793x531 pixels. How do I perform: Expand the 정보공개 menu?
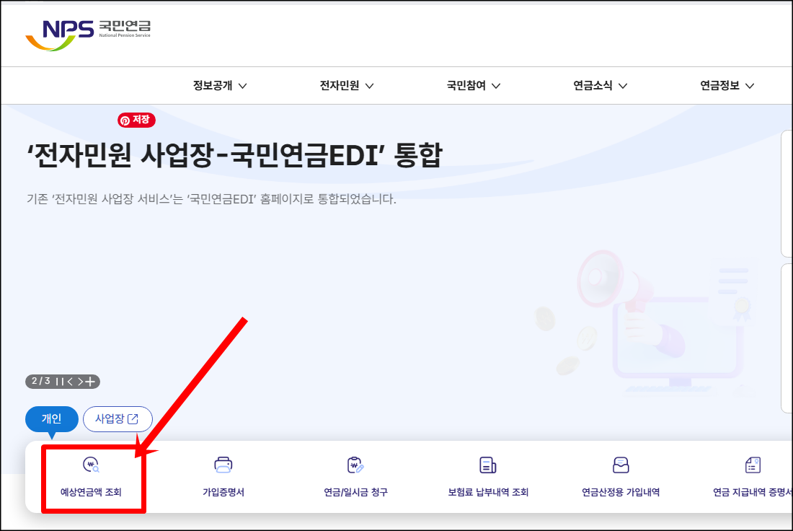pyautogui.click(x=220, y=86)
